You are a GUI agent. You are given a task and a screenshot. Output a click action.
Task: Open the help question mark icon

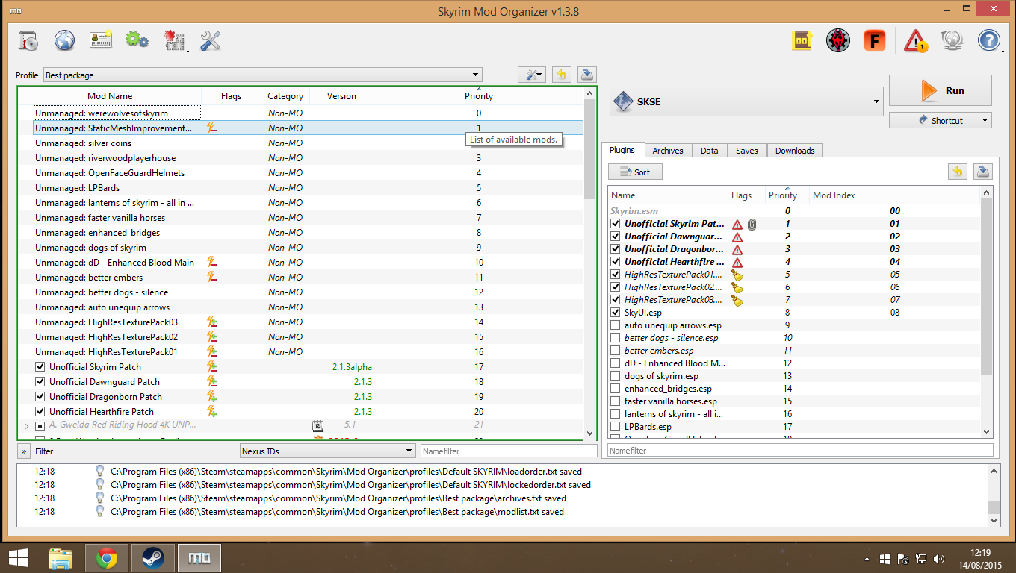pos(988,41)
